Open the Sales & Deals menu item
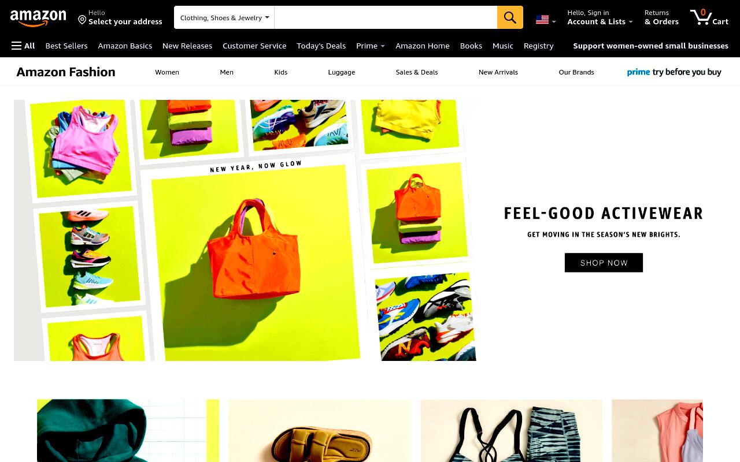The width and height of the screenshot is (740, 462). coord(417,72)
